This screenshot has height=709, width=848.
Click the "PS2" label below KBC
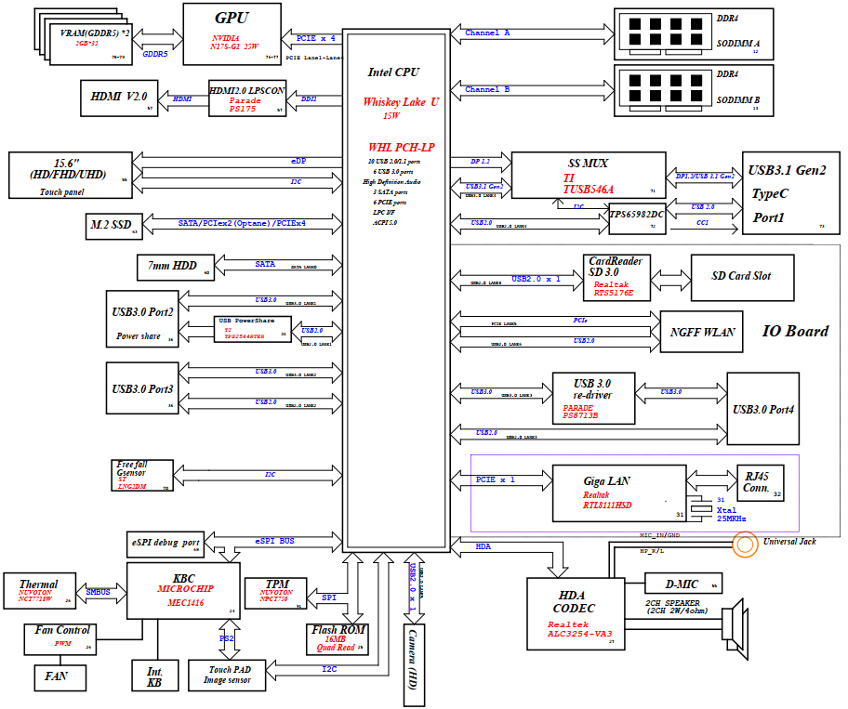(227, 638)
